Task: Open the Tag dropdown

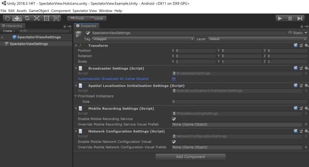Action: coord(143,39)
